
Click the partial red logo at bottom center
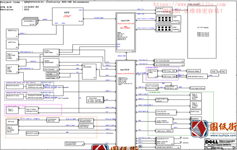coord(100,147)
